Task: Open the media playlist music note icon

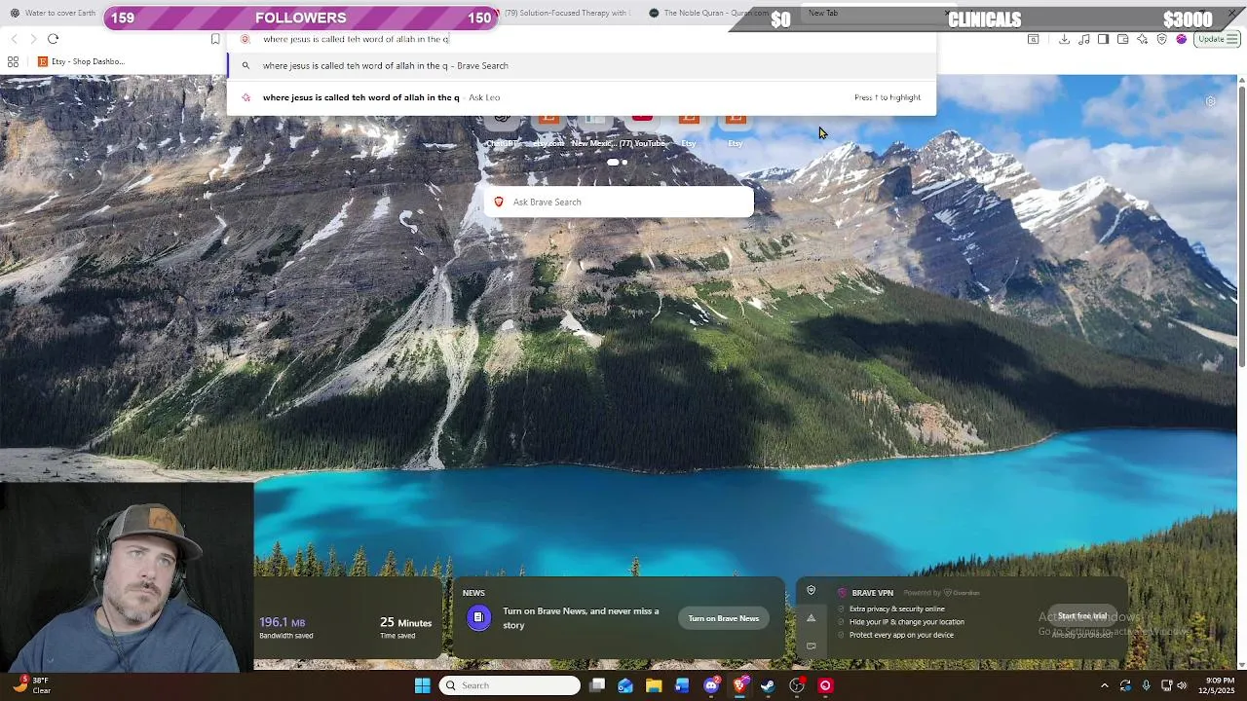Action: [1083, 39]
